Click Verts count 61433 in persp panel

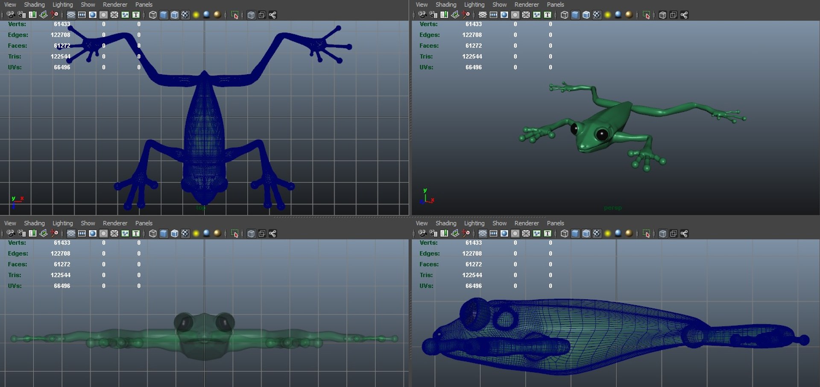coord(474,24)
